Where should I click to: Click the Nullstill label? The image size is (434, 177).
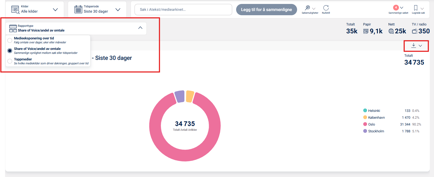(326, 13)
